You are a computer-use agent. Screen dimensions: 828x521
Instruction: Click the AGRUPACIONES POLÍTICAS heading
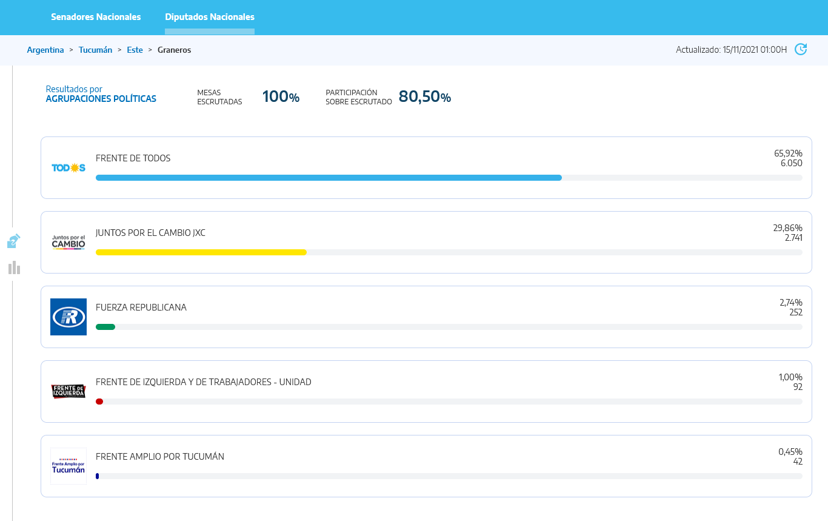[x=101, y=99]
